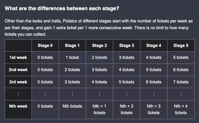This screenshot has height=123, width=199.
Task: Click Stage 0's Nth week "0 tickets" cell
Action: pos(45,106)
